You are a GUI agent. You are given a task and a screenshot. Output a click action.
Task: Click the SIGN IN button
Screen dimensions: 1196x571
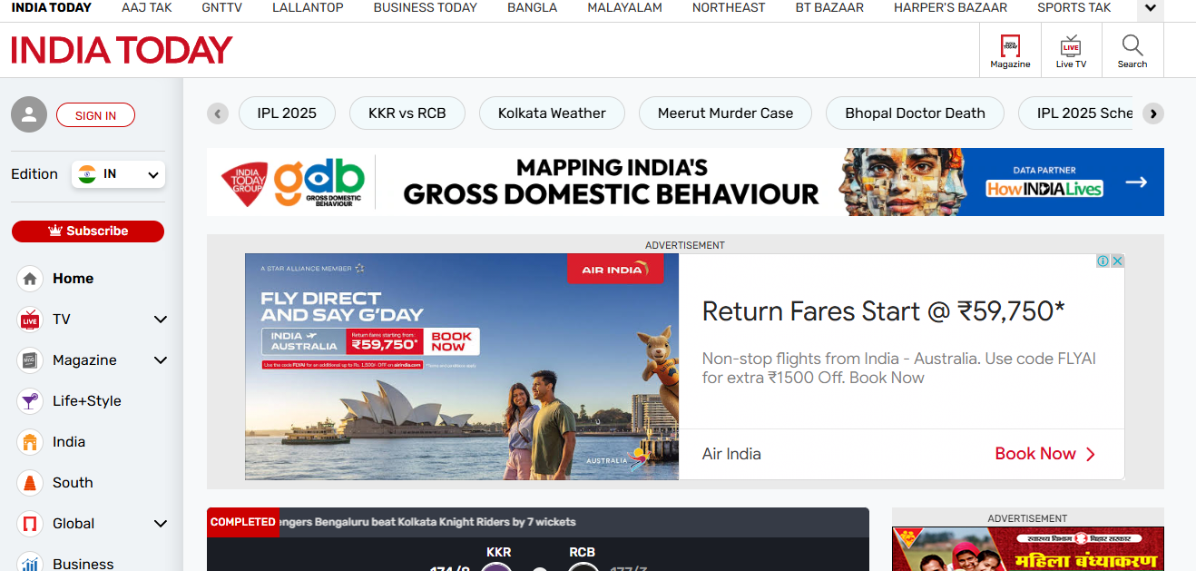click(x=95, y=115)
